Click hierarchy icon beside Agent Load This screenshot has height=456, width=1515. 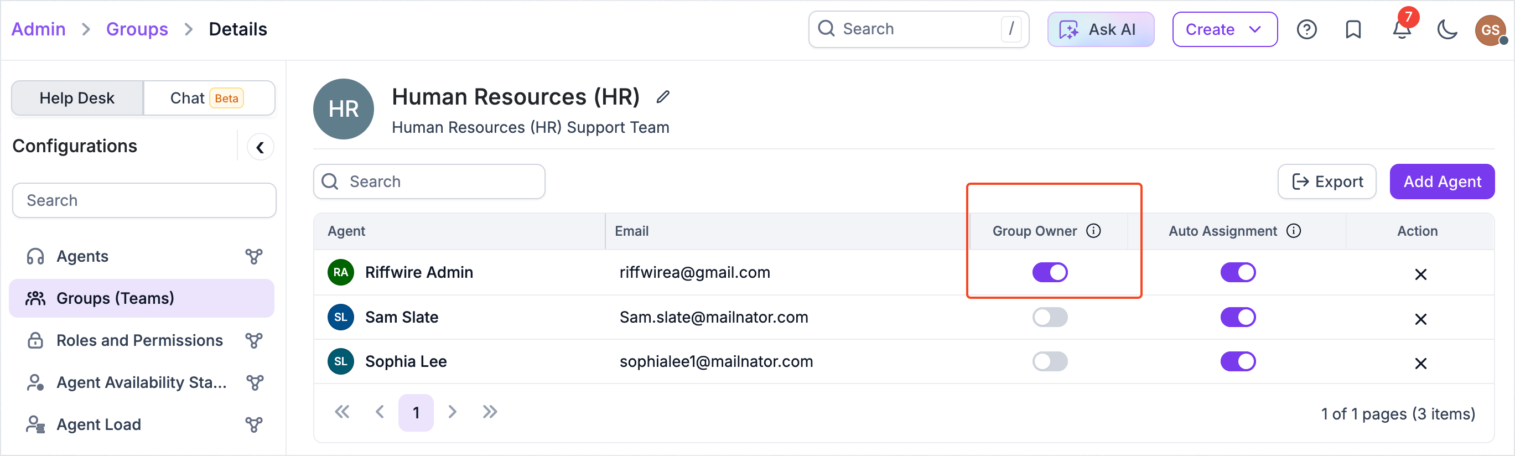pos(253,425)
